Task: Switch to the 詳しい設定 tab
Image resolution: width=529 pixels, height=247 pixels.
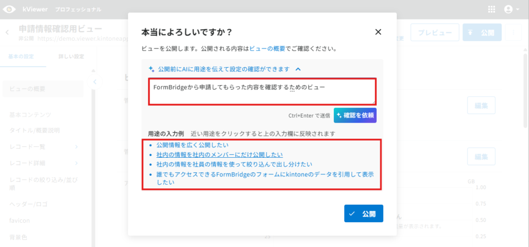Action: (x=71, y=56)
